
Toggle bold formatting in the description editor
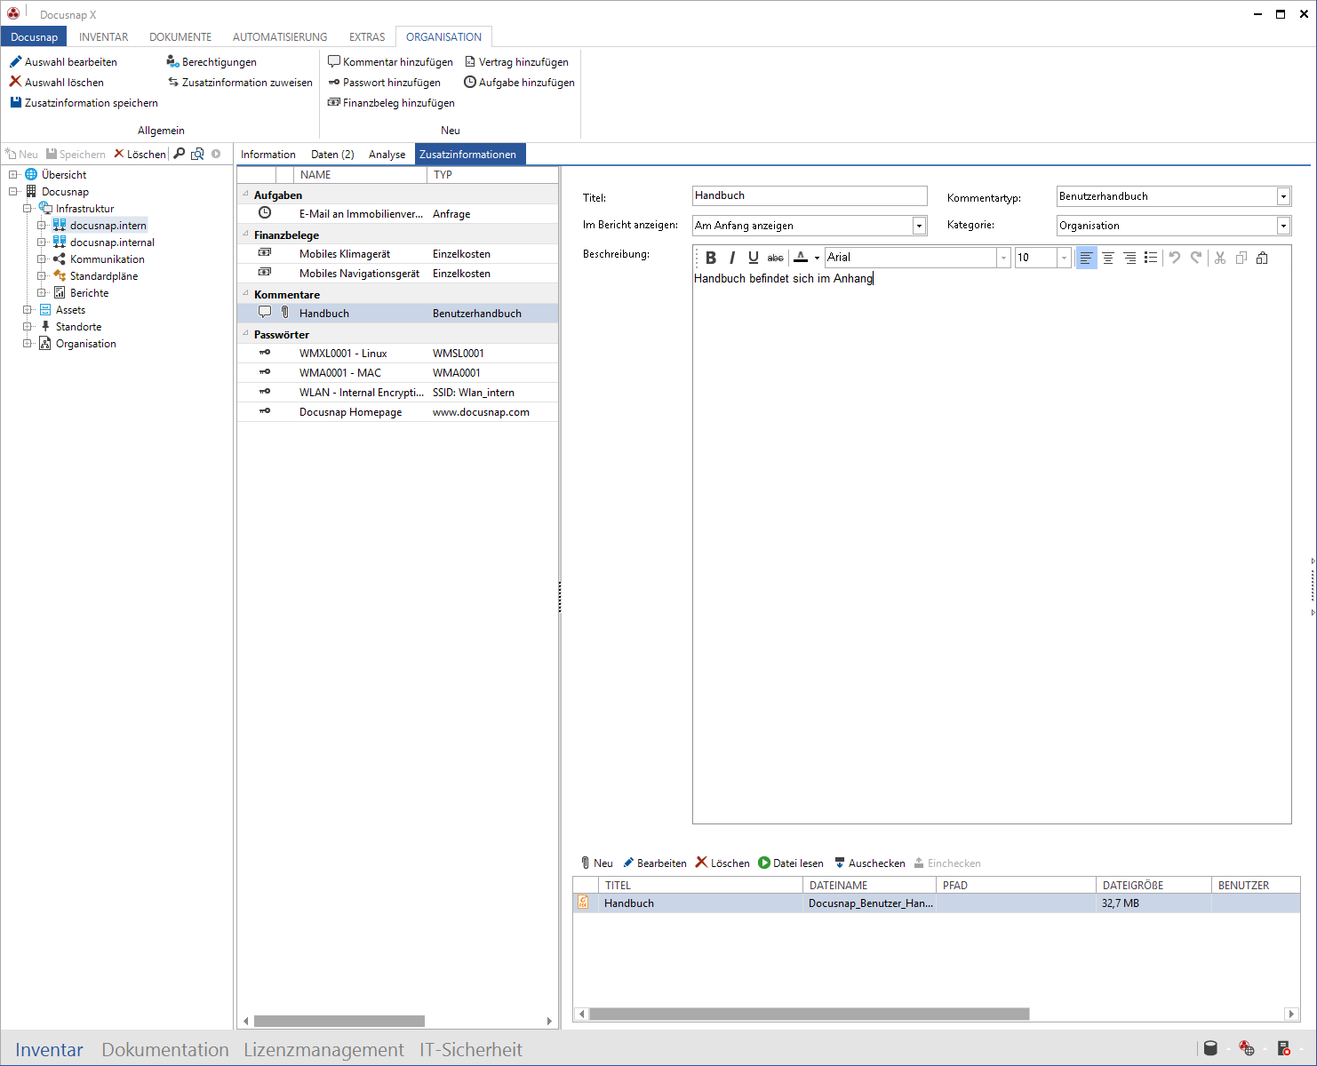pos(711,258)
